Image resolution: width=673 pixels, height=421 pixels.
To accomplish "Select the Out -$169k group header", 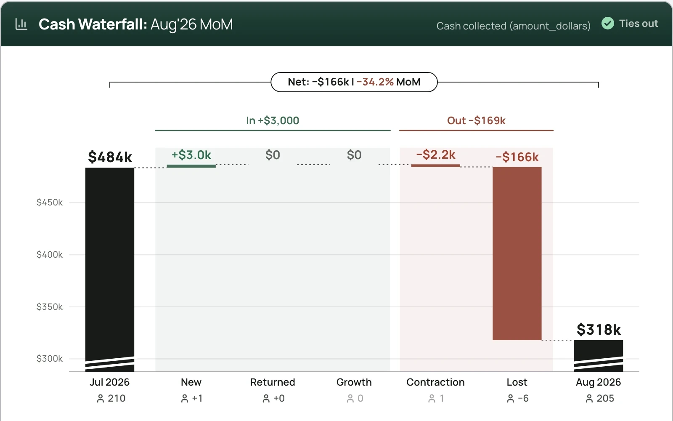I will (476, 121).
